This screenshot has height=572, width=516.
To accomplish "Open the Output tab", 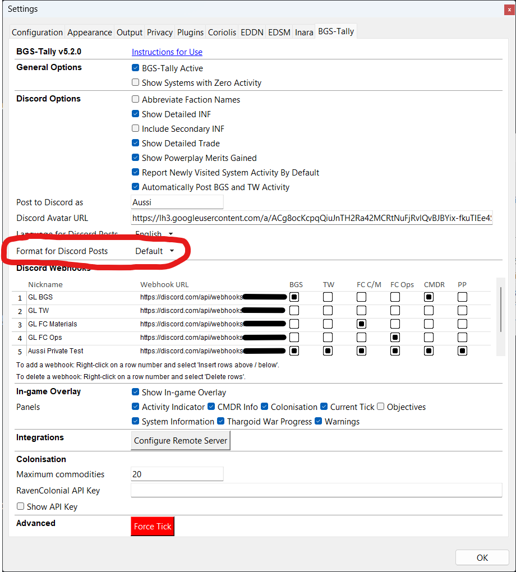I will (x=129, y=33).
